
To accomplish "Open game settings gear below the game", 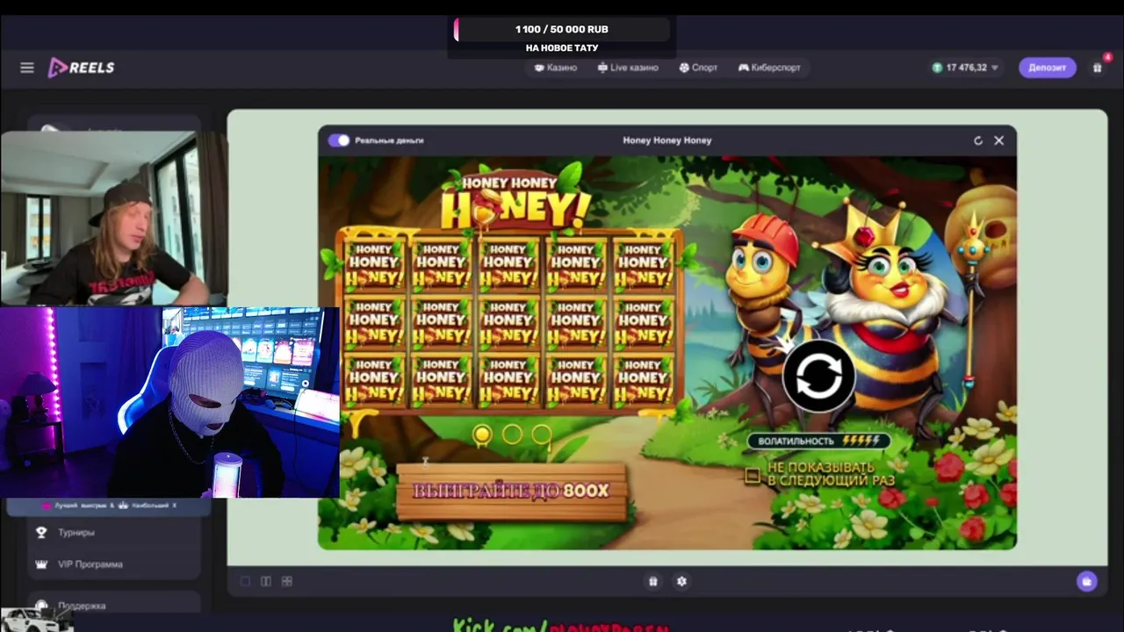I will 681,581.
